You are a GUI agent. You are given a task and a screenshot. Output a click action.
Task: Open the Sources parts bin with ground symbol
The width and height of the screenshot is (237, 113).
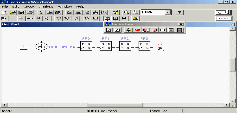[21, 19]
